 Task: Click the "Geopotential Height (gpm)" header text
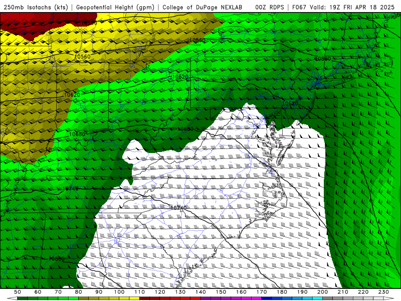tap(115, 7)
